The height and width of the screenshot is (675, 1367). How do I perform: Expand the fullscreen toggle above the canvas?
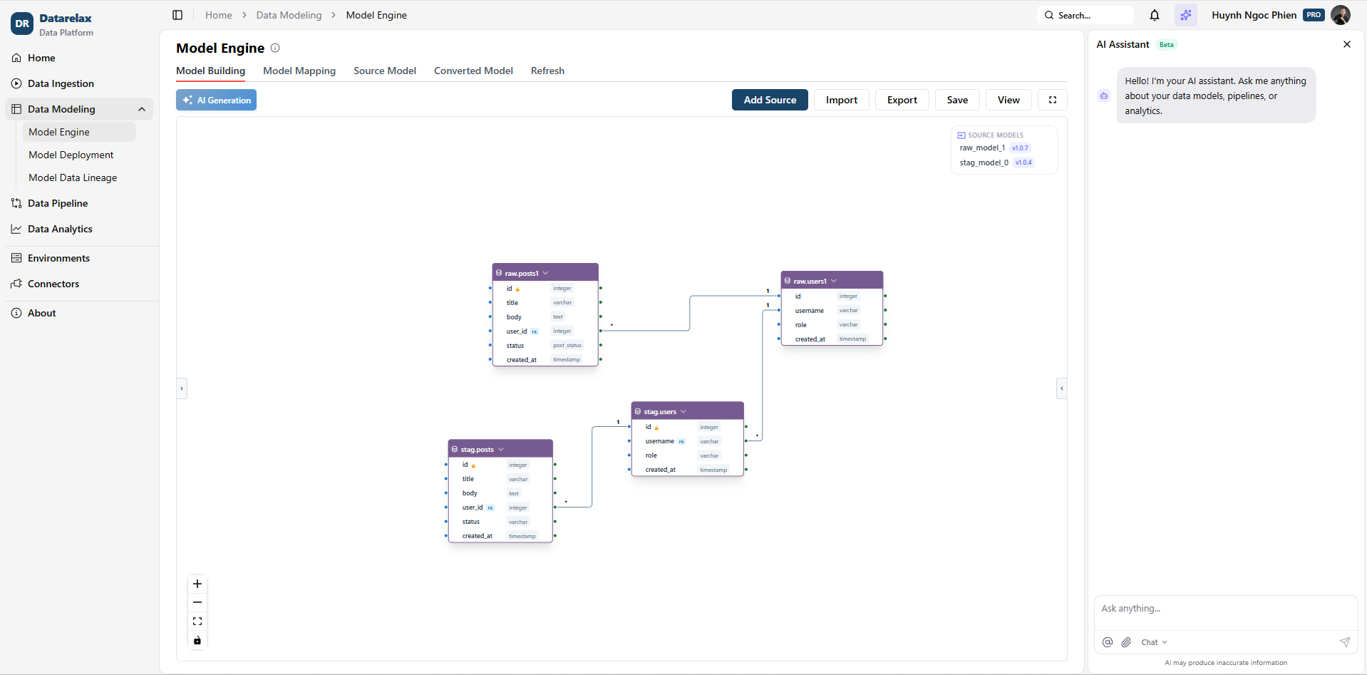point(1053,100)
